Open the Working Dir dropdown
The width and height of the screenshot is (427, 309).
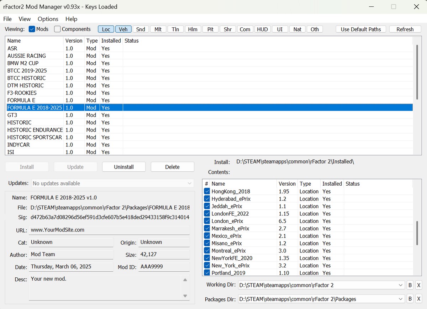[400, 285]
